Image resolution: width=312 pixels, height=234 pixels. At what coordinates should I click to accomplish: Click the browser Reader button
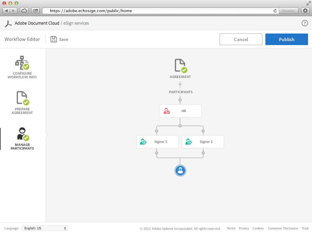[288, 11]
